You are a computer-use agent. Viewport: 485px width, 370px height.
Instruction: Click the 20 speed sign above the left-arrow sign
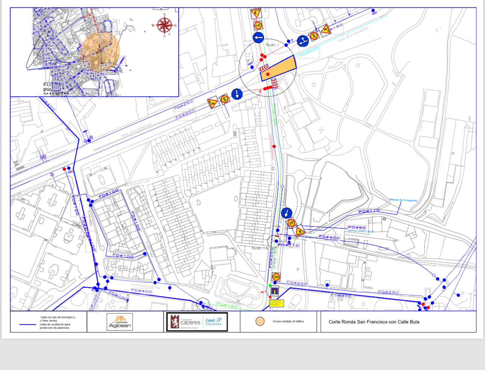(x=258, y=25)
